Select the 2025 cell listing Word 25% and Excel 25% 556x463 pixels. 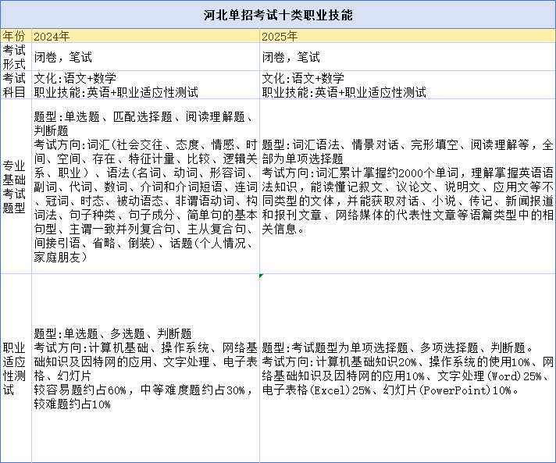pos(408,368)
